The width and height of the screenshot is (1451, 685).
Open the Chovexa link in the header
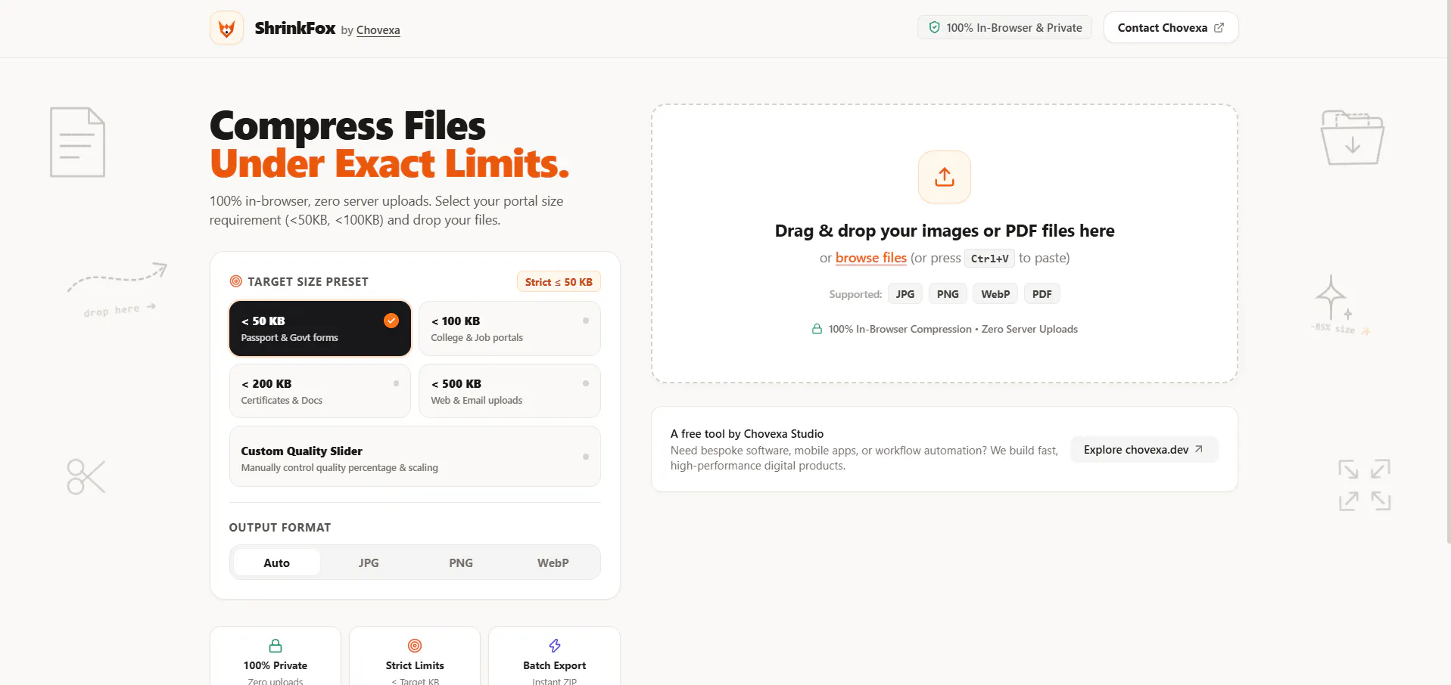pyautogui.click(x=378, y=30)
